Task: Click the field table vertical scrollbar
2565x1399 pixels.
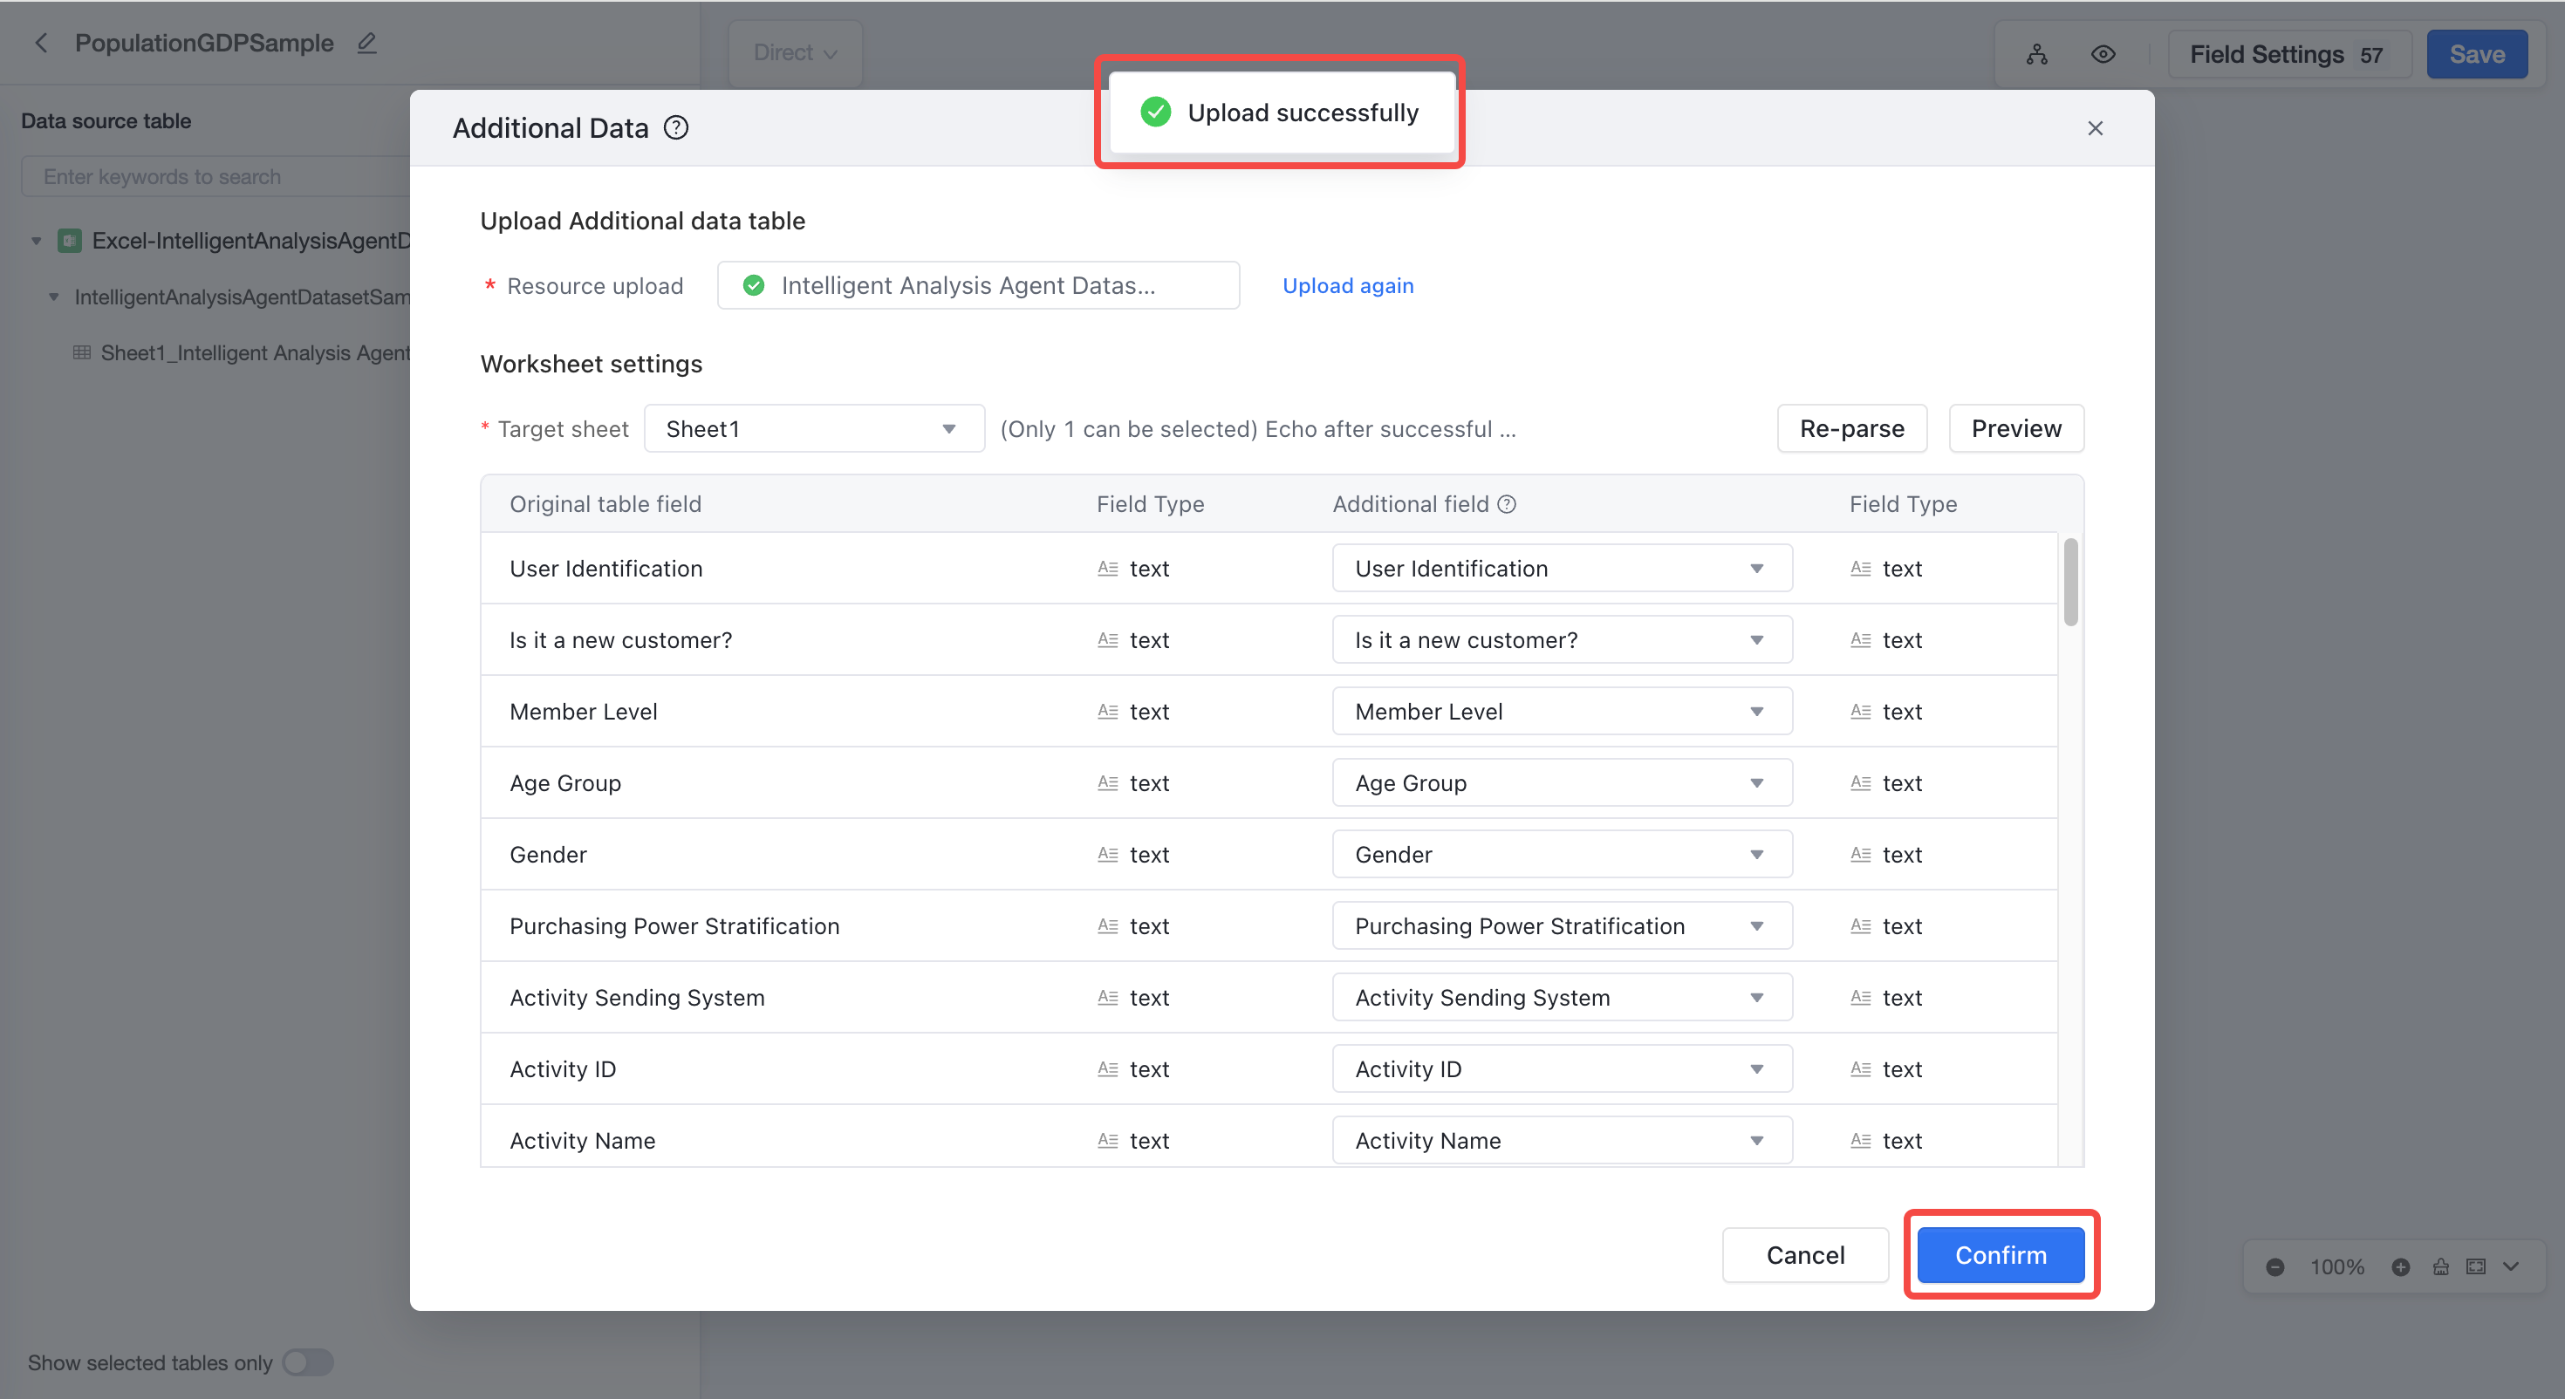Action: point(2070,583)
